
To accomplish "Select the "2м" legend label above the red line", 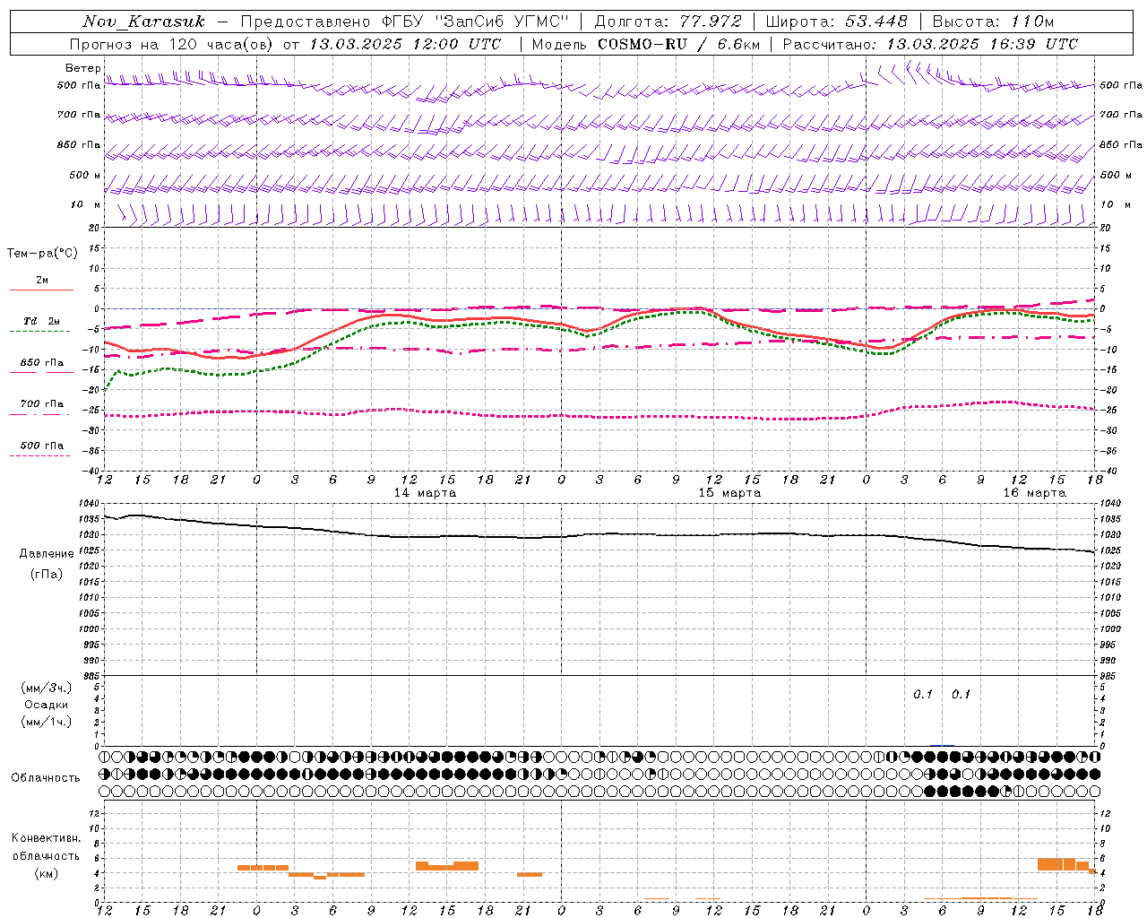I will [x=42, y=281].
